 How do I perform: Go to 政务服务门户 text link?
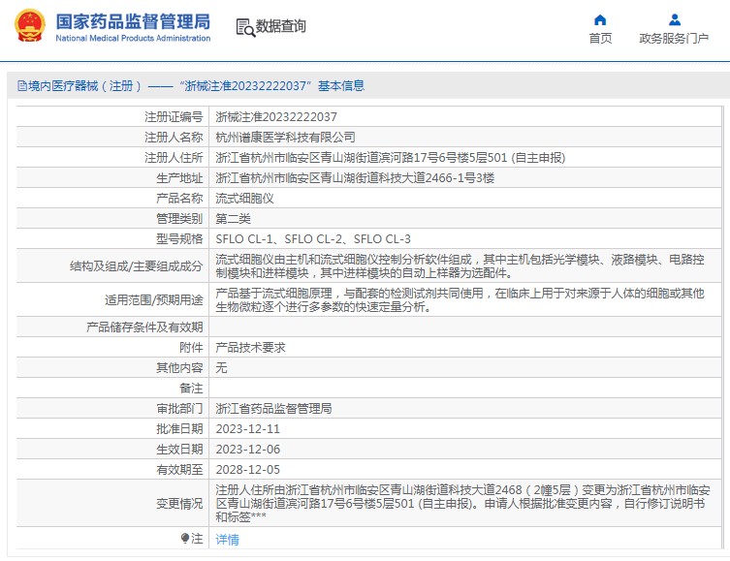[x=674, y=39]
